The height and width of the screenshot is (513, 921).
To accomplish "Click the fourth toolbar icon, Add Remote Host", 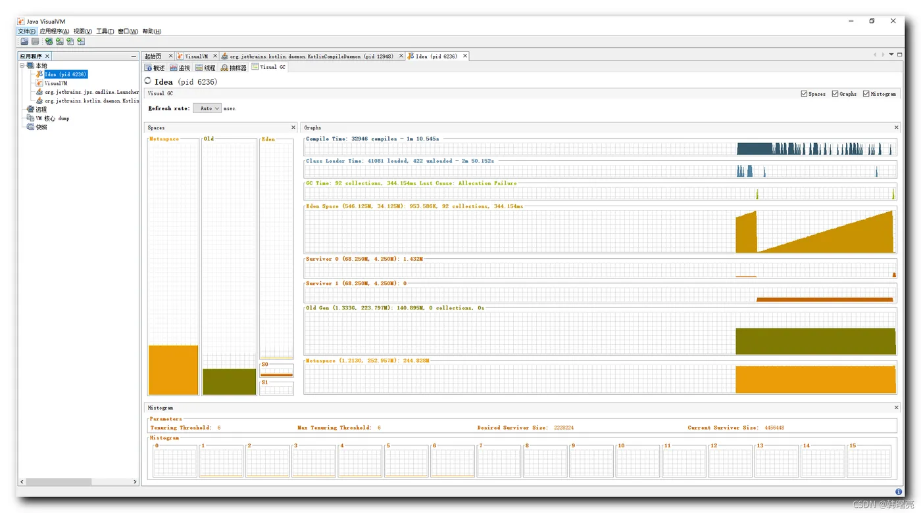I will pyautogui.click(x=59, y=41).
